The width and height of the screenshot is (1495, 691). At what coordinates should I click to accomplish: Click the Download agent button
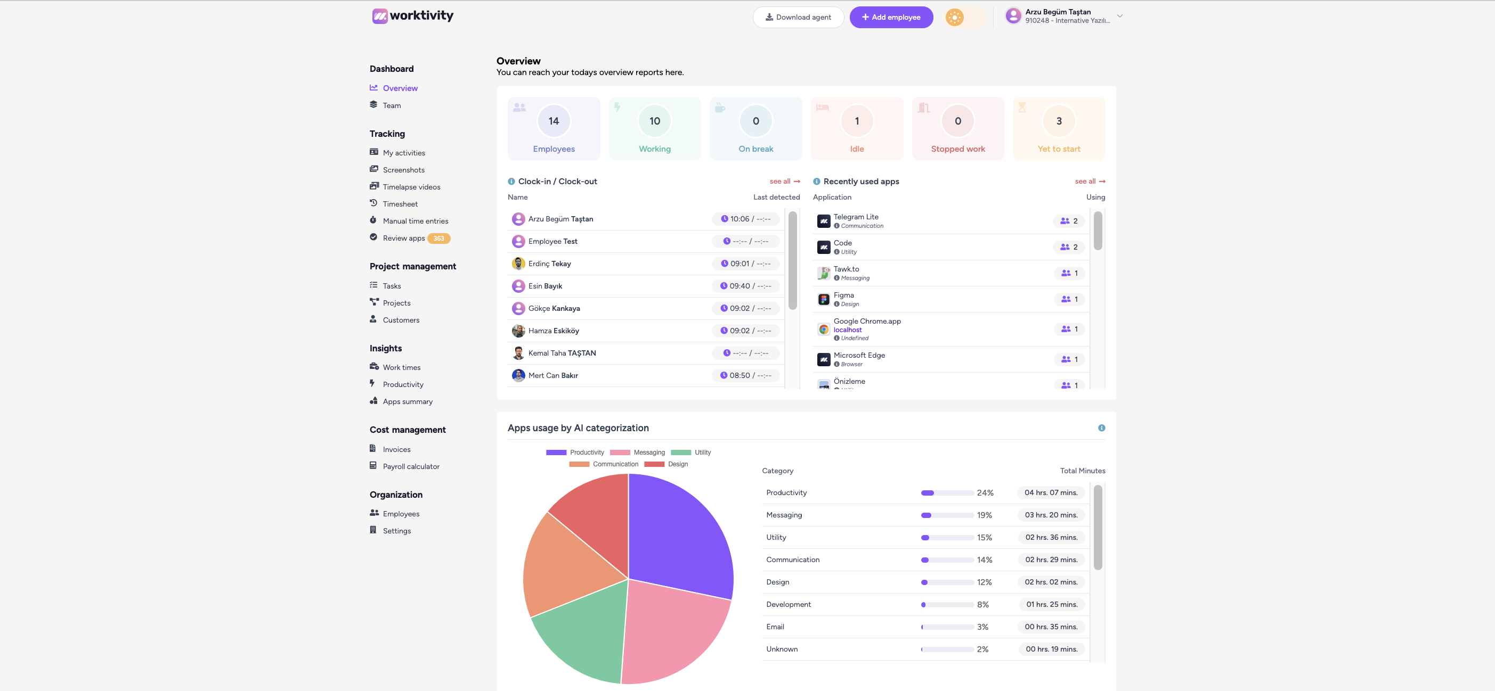(798, 18)
